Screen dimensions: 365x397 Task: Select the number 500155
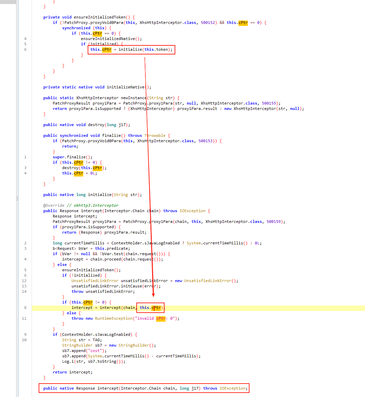coord(269,103)
